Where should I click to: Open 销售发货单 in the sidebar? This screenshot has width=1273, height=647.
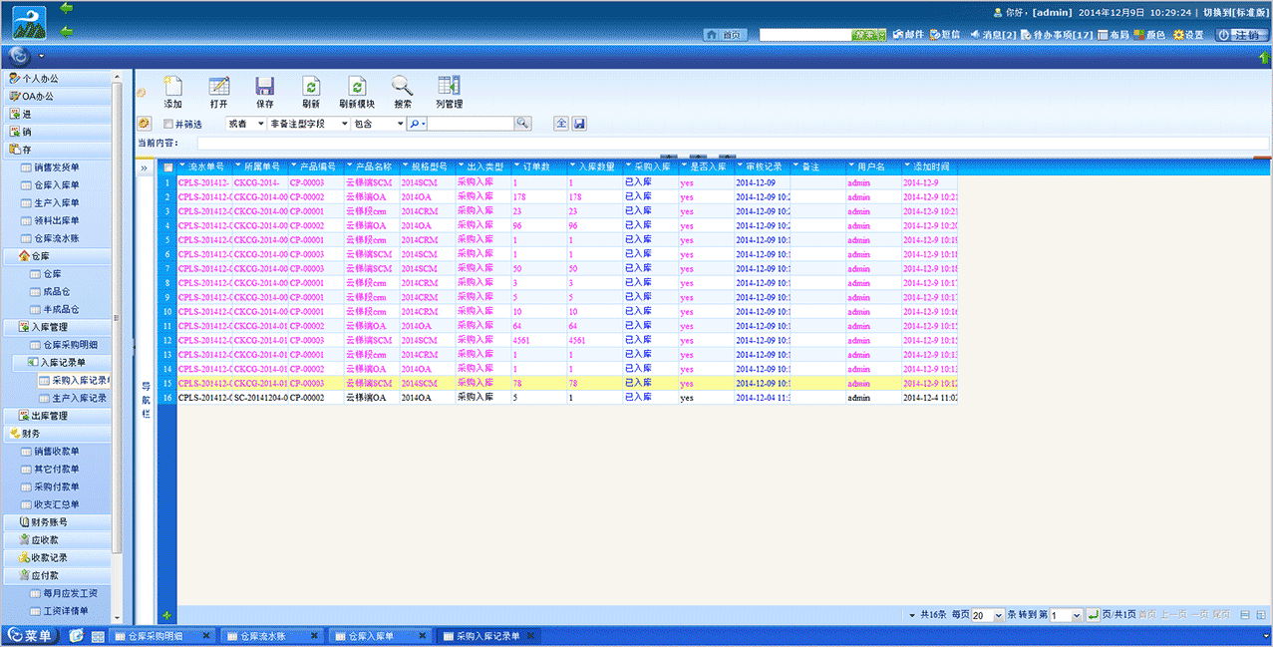tap(56, 167)
